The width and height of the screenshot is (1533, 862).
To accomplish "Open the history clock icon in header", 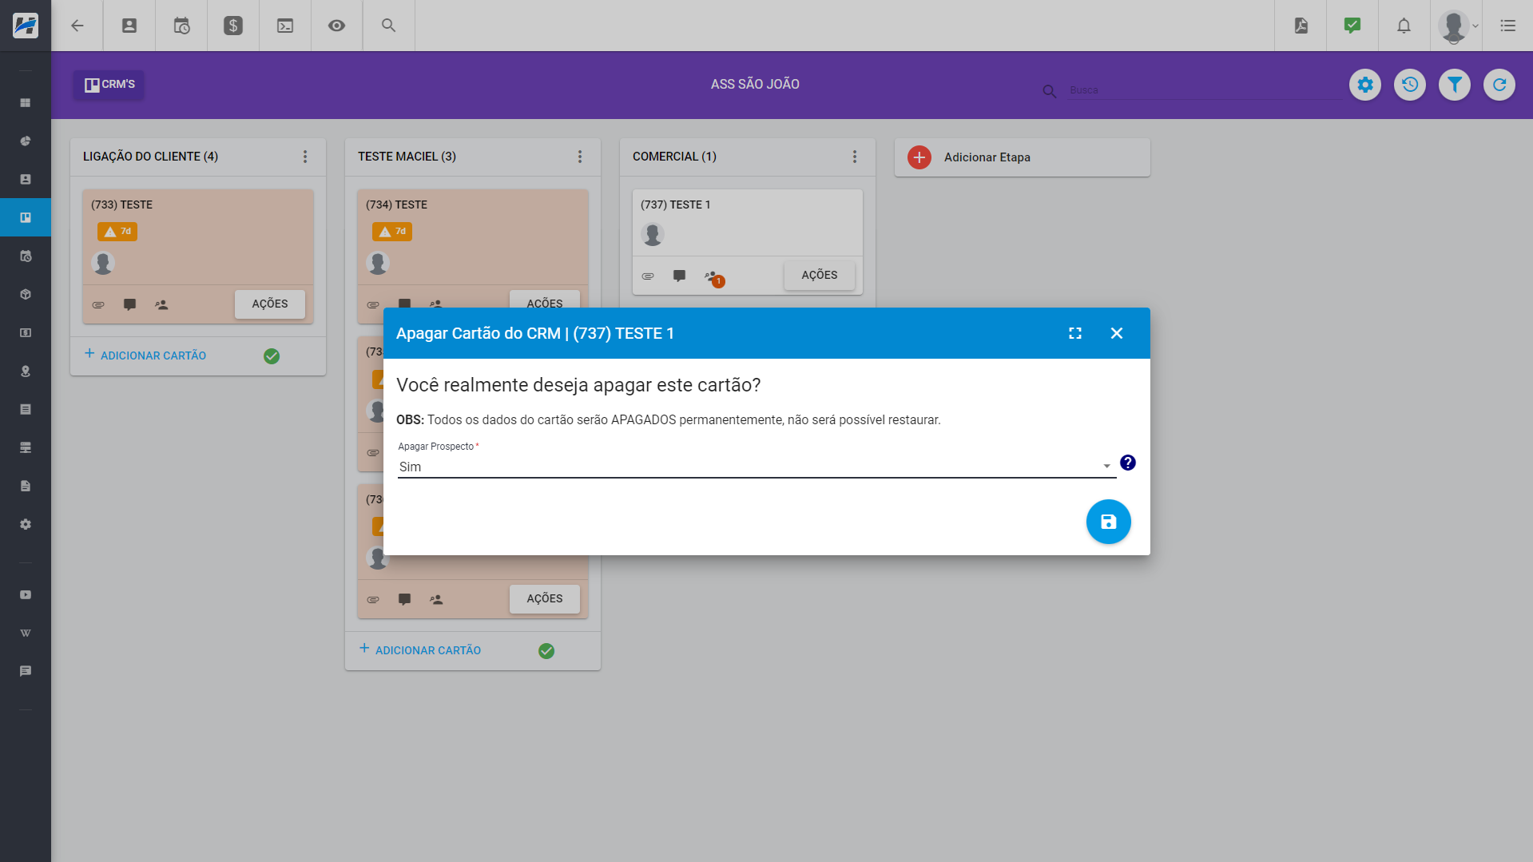I will coord(1410,85).
